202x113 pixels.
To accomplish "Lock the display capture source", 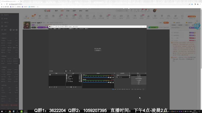I will pyautogui.click(x=81, y=81).
